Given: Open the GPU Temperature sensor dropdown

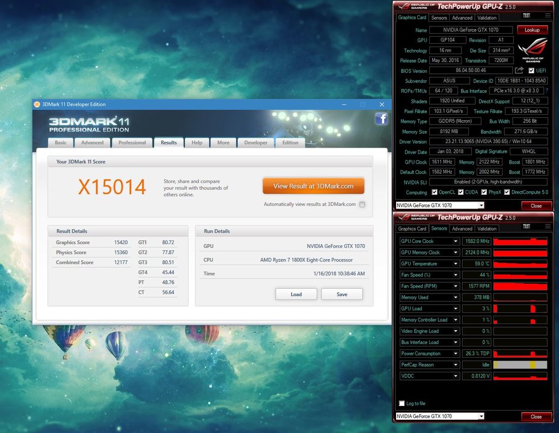Looking at the screenshot, I should (455, 263).
